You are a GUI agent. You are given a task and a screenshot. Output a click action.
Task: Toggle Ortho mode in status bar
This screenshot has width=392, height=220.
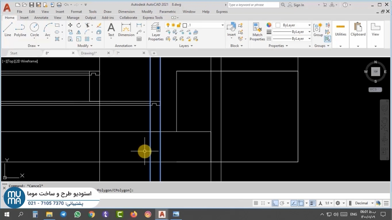[275, 203]
